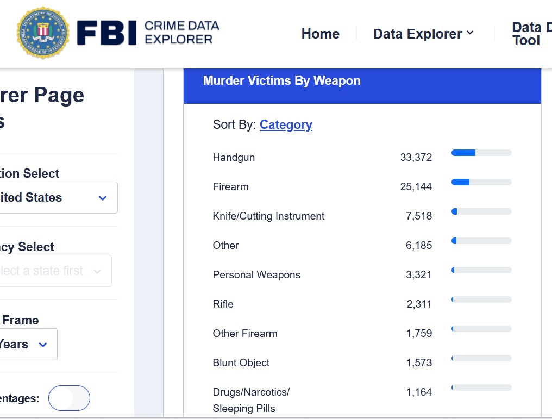Click the Category sort link
Viewport: 552px width, 419px height.
pos(286,124)
